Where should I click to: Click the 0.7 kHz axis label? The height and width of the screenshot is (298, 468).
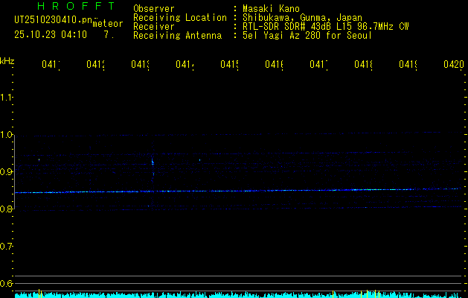(7, 246)
